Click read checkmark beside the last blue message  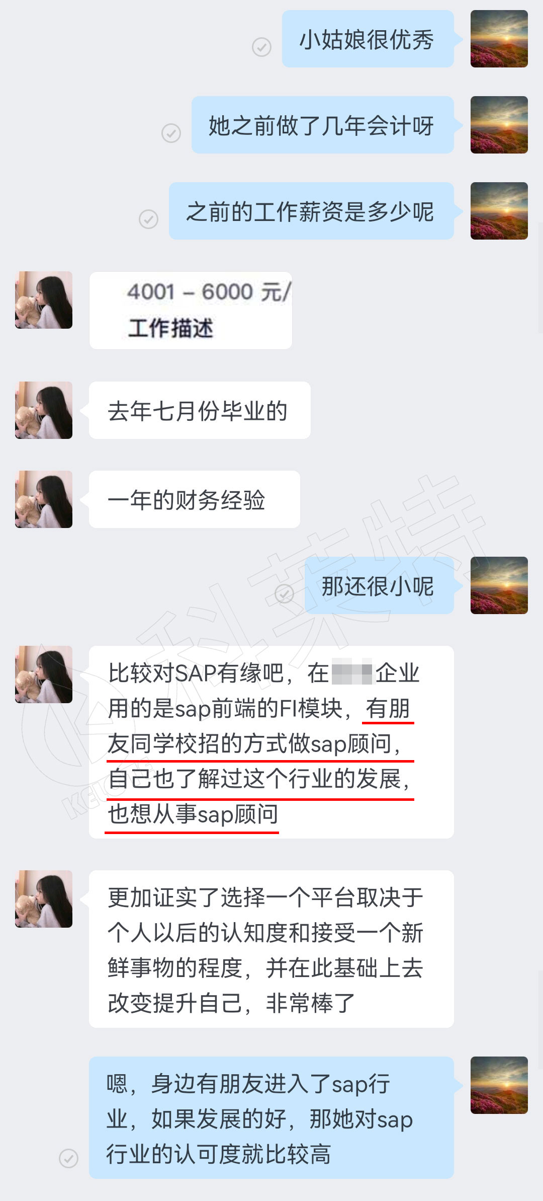click(x=68, y=1158)
